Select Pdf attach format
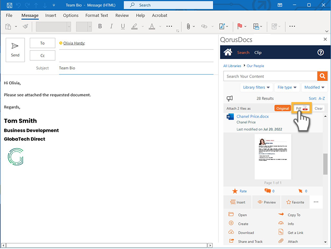This screenshot has width=331, height=249. (x=302, y=108)
